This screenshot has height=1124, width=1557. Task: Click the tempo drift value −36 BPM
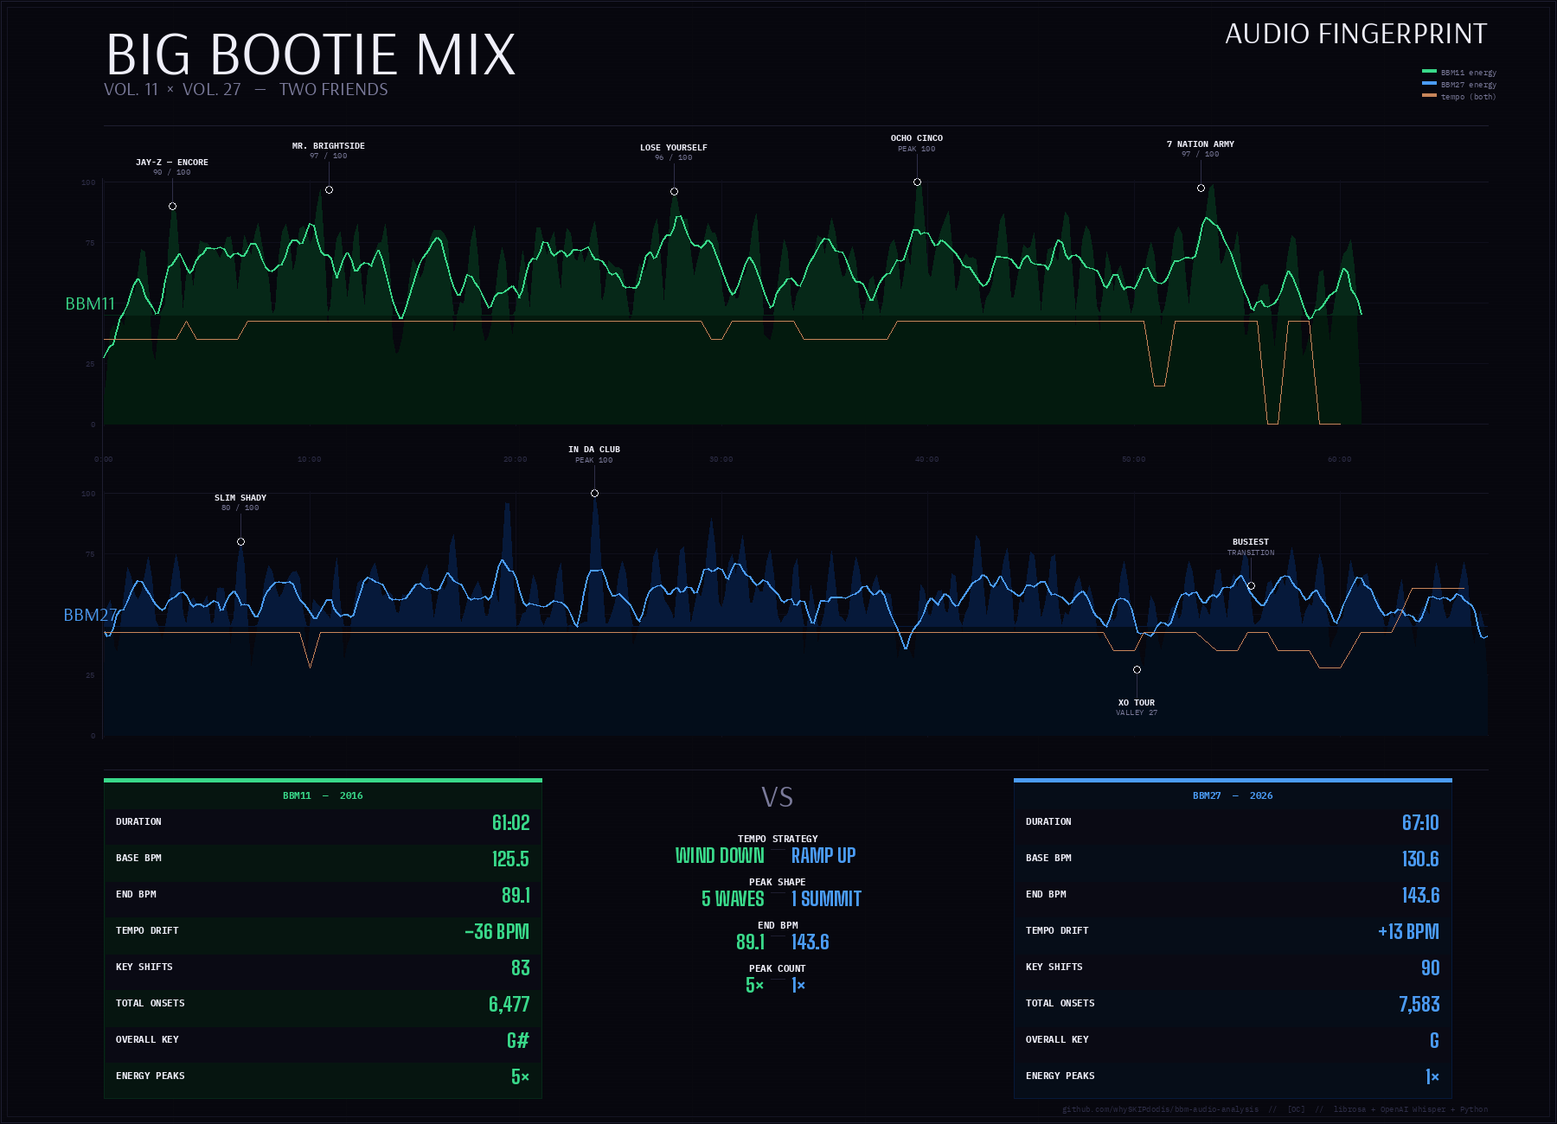(497, 931)
